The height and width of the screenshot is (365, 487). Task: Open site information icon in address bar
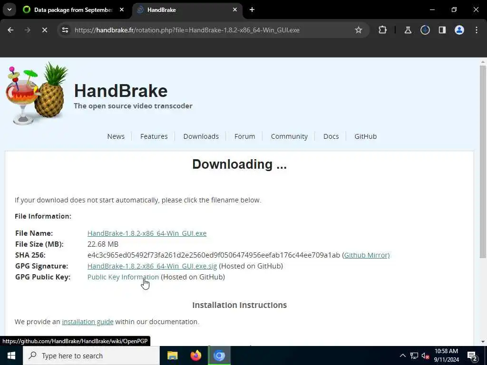(65, 30)
